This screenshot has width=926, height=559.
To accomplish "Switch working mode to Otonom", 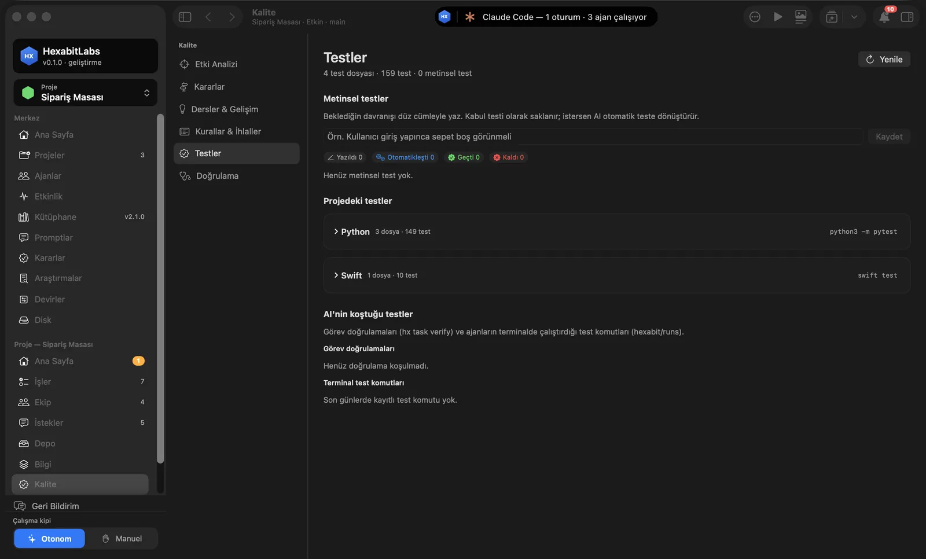I will [x=49, y=539].
